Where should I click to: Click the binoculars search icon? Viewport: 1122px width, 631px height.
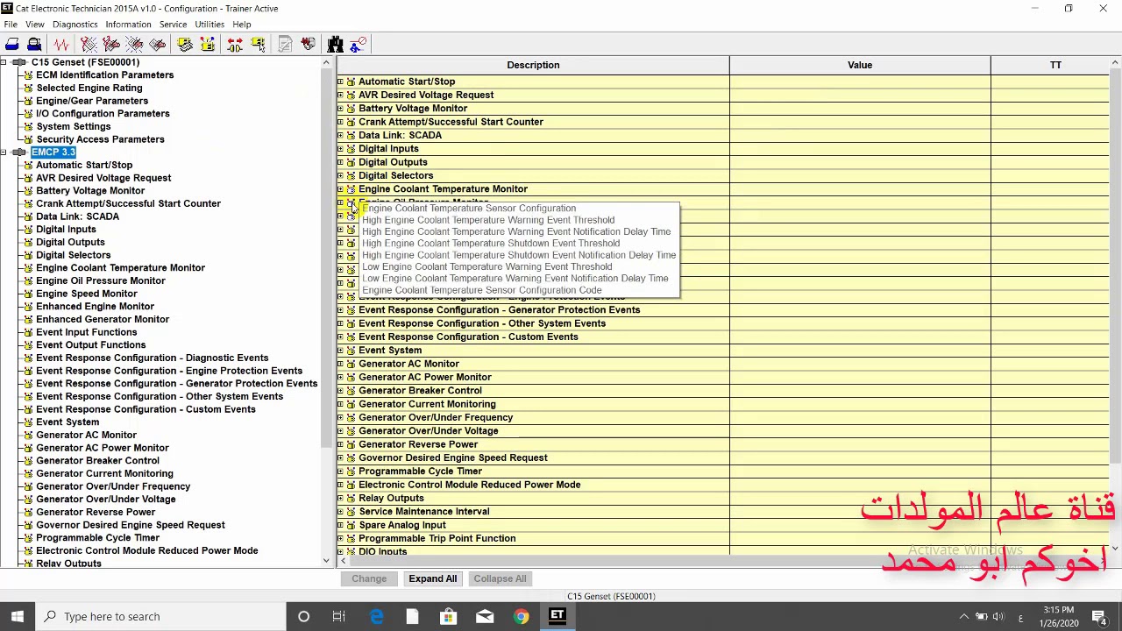pyautogui.click(x=335, y=45)
